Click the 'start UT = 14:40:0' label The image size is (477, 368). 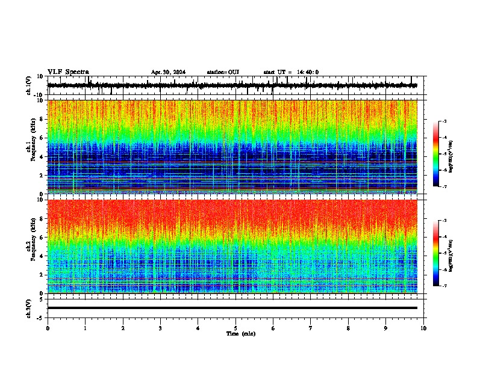(291, 72)
